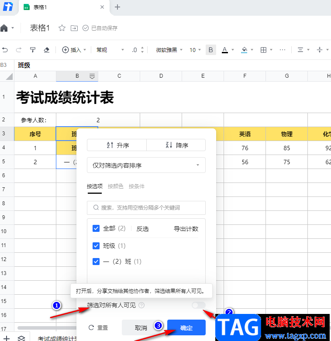This screenshot has height=341, width=331.
Task: Click the sheet list layers icon
Action: (x=21, y=338)
